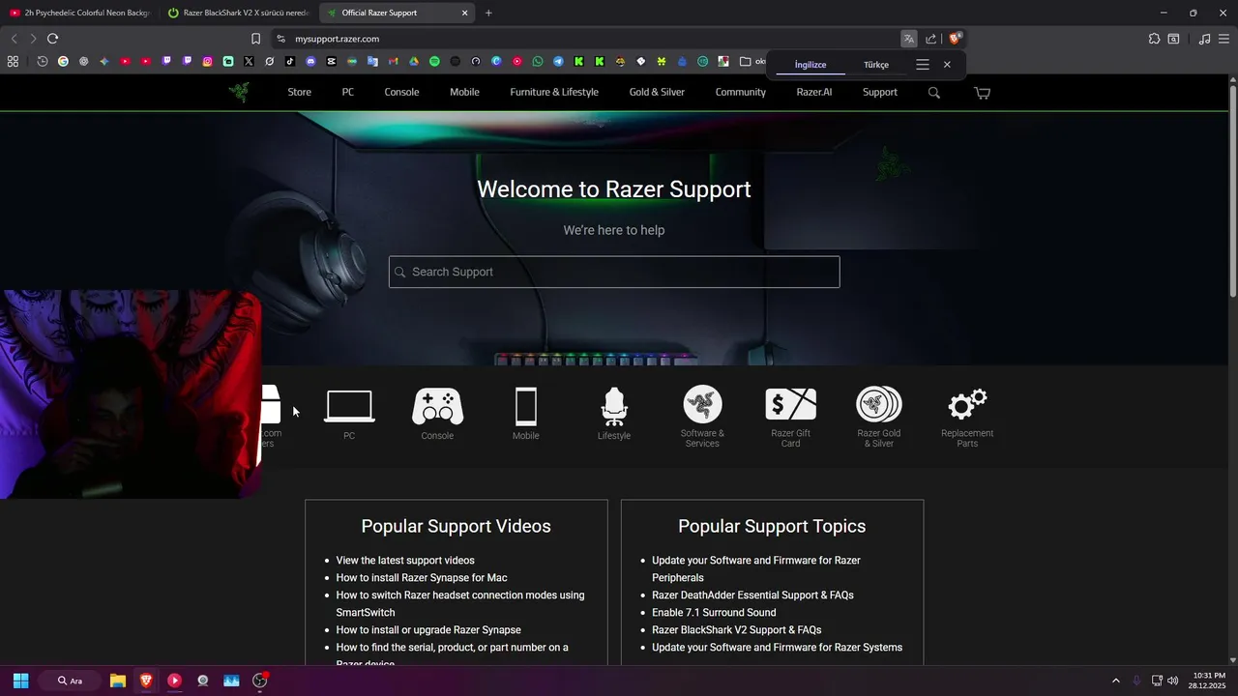1238x696 pixels.
Task: Open the Instagram bookmark in the bookmarks bar
Action: click(207, 61)
